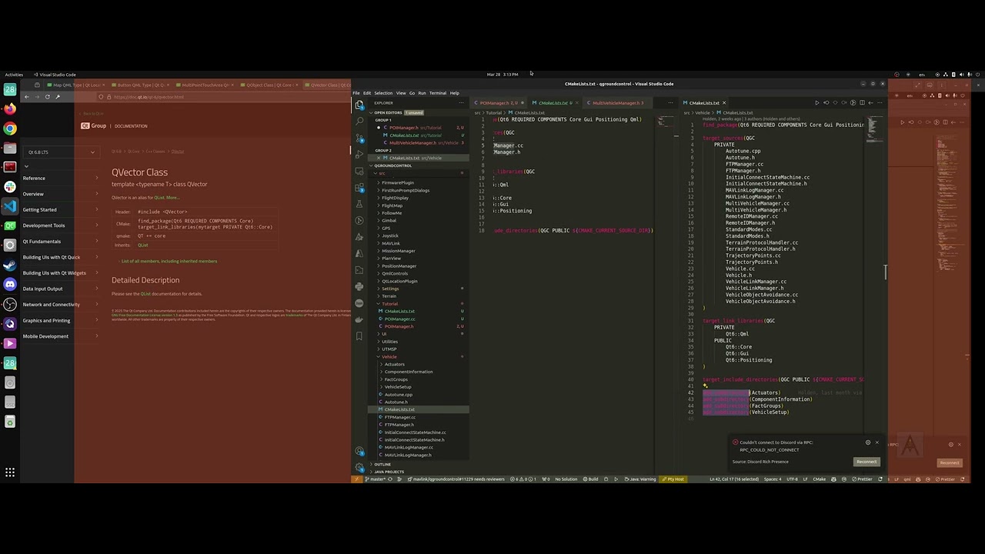Click the sparkle code action icon at line 41

click(706, 386)
